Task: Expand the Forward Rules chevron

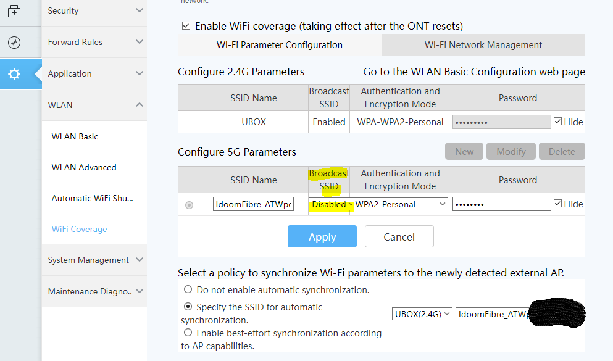Action: click(x=139, y=42)
